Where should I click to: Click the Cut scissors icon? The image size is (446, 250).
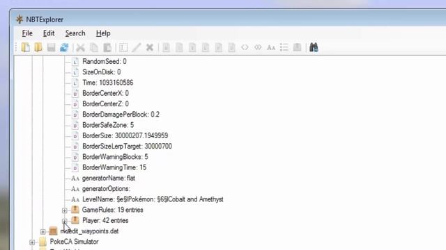[81, 47]
